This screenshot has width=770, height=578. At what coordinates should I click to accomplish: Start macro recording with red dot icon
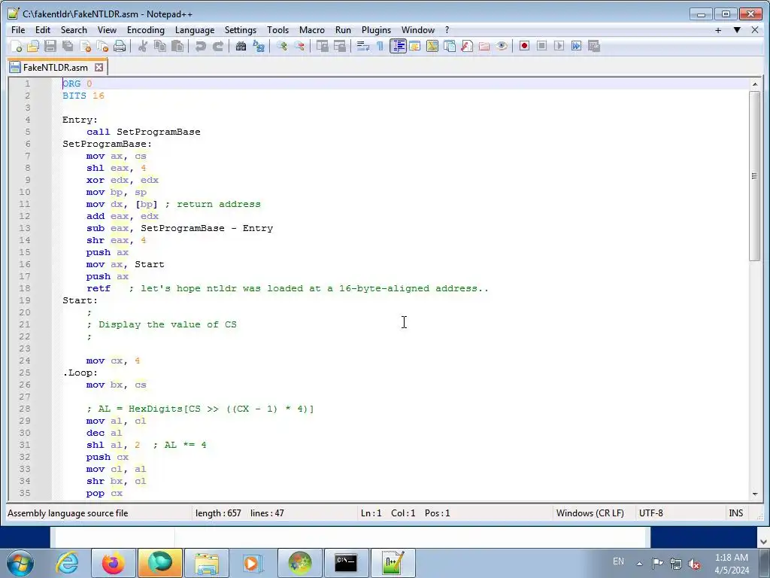(x=524, y=46)
